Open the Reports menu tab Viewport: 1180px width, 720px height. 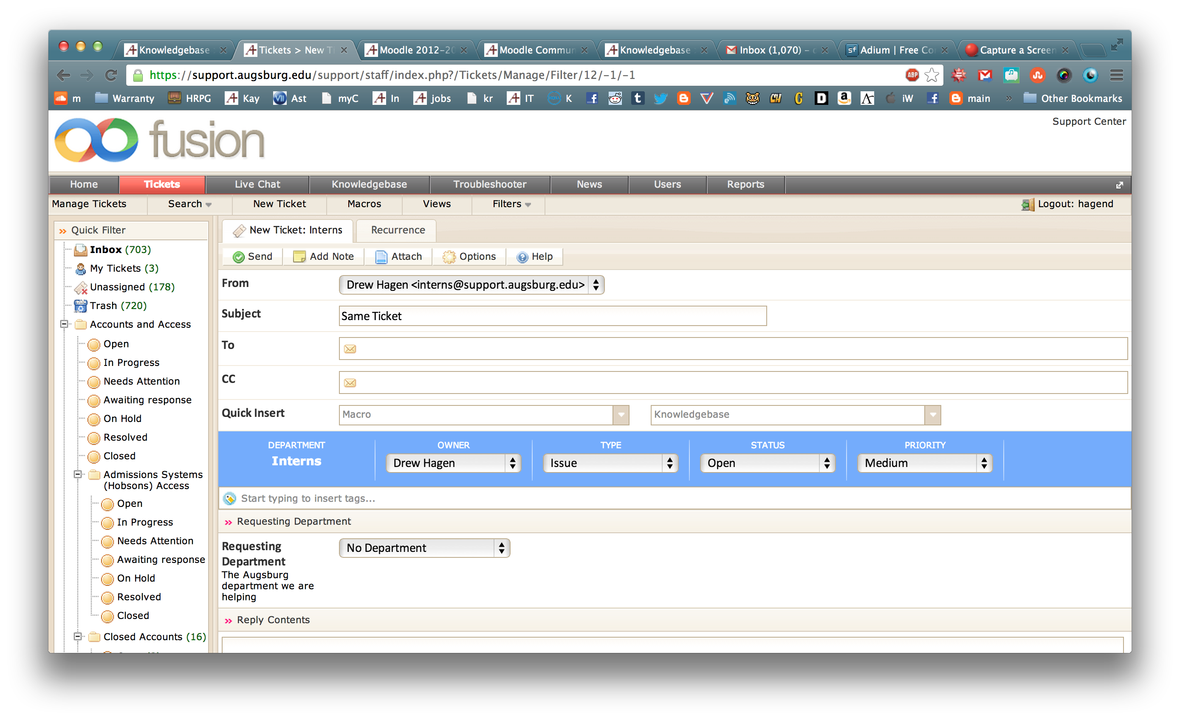(745, 184)
